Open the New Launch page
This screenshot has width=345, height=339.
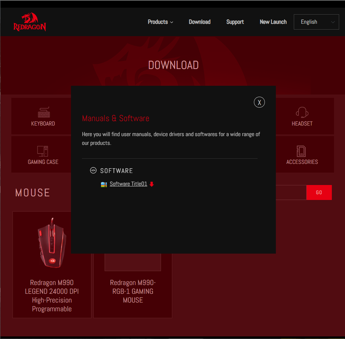click(273, 22)
